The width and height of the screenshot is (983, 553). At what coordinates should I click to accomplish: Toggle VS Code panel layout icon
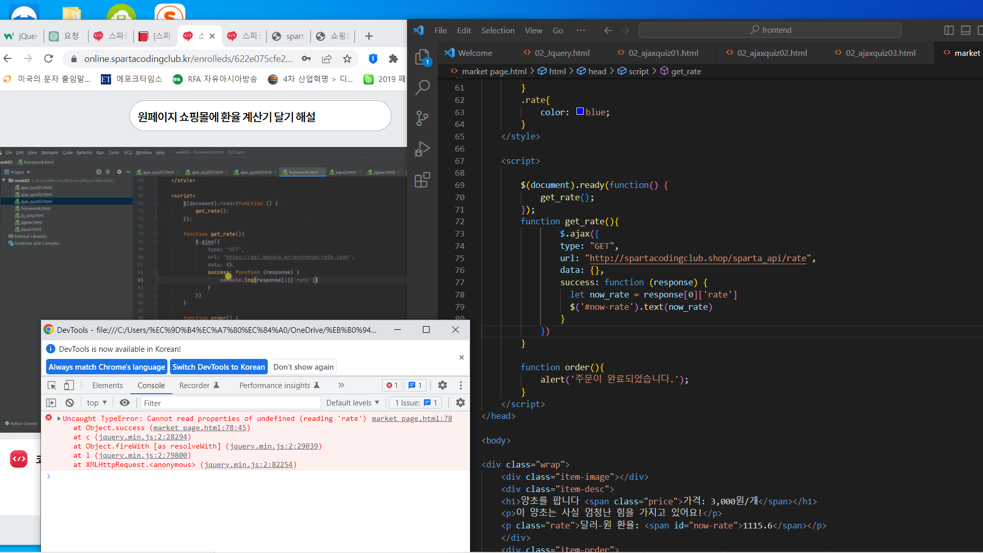click(966, 30)
